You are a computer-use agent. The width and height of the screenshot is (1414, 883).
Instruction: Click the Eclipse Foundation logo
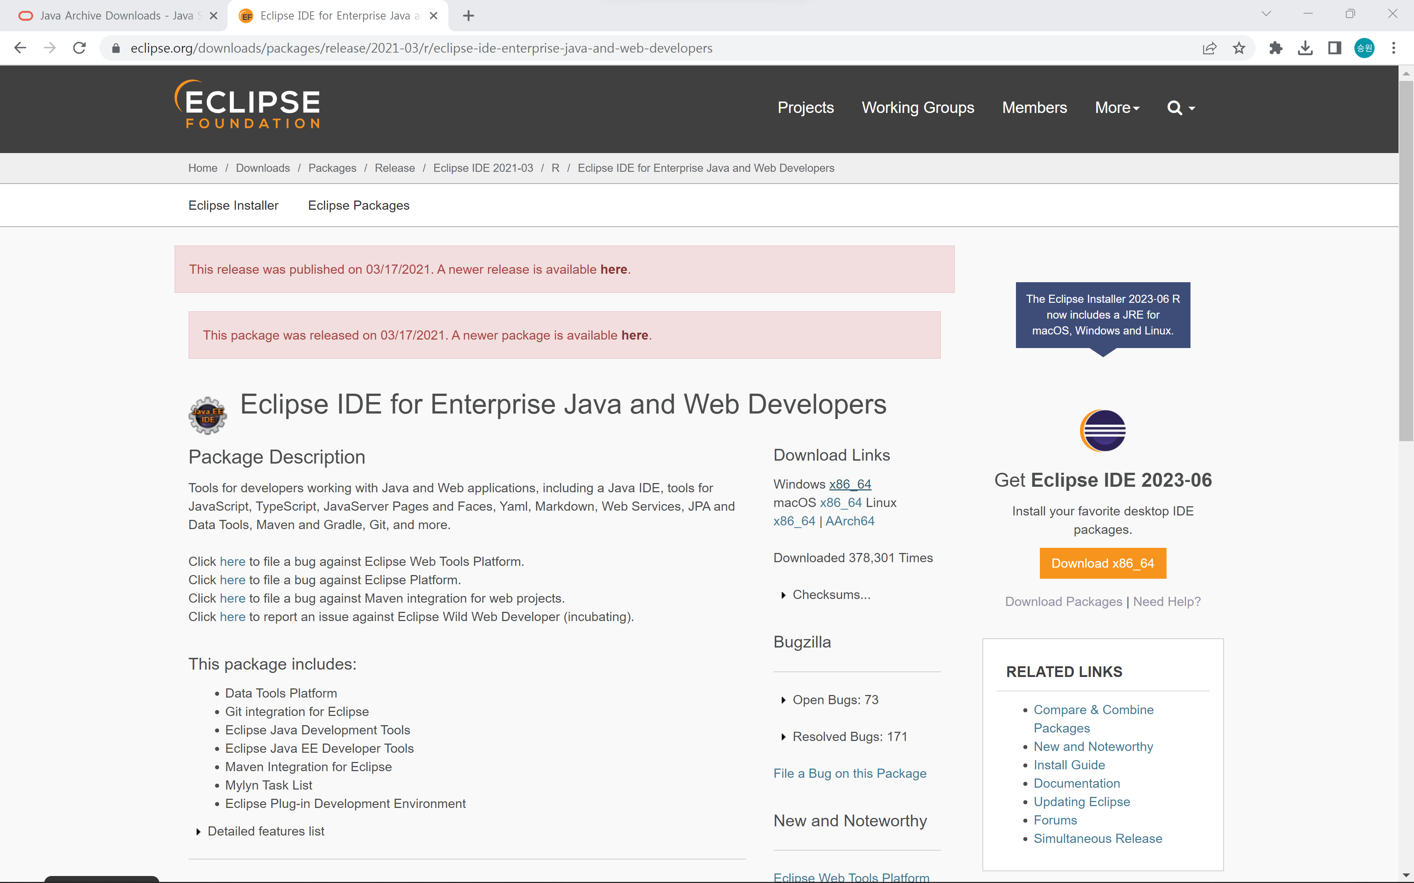(x=247, y=104)
